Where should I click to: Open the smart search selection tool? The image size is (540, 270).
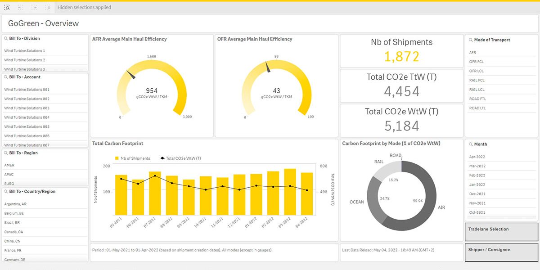[x=7, y=7]
